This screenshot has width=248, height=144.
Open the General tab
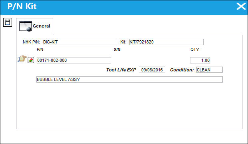35,26
